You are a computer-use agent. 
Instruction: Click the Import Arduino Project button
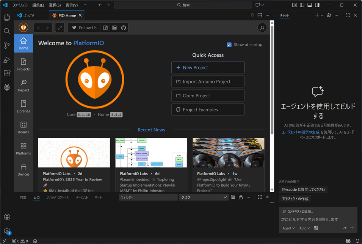(x=208, y=82)
